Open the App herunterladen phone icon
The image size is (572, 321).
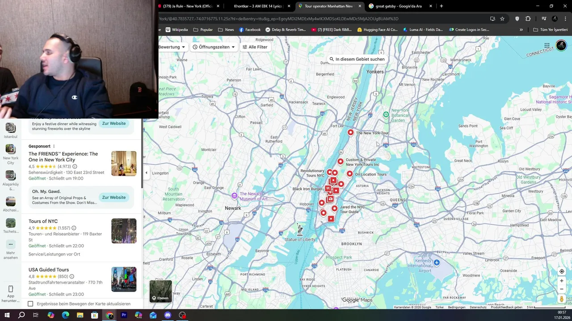click(11, 289)
